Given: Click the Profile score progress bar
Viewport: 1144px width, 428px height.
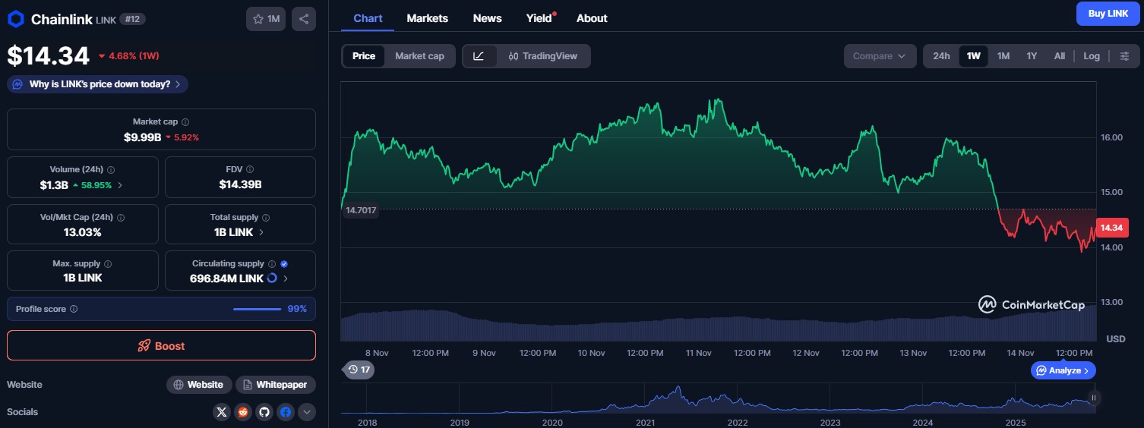Looking at the screenshot, I should (257, 309).
